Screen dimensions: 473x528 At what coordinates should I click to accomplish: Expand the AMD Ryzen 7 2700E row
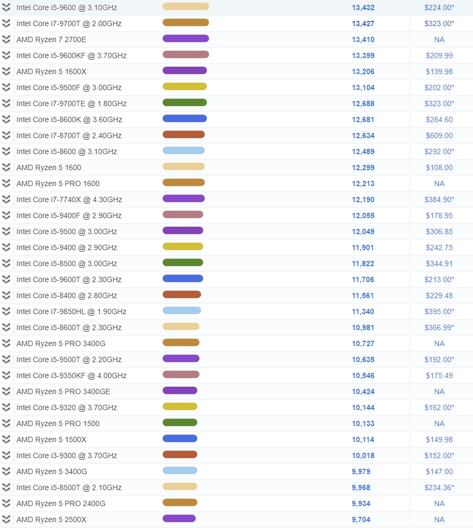pyautogui.click(x=6, y=39)
